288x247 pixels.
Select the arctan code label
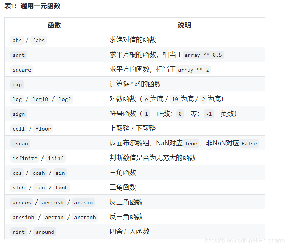click(x=54, y=217)
